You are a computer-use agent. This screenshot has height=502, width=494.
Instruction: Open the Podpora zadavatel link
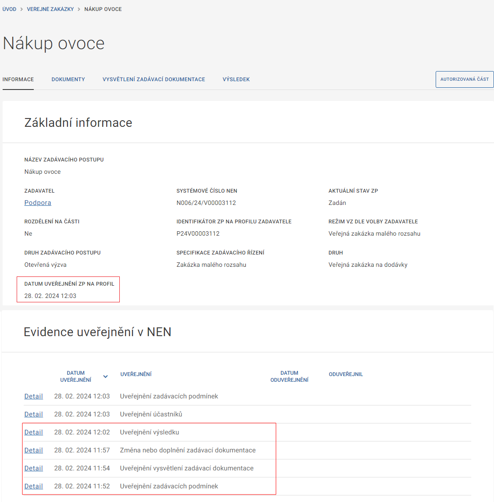tap(38, 203)
